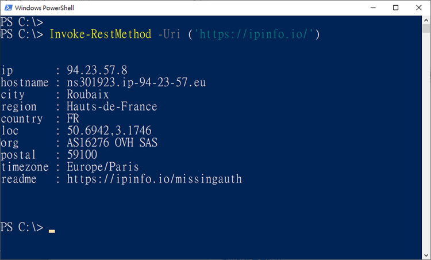
Task: Click the PowerShell icon in title bar
Action: (x=7, y=8)
